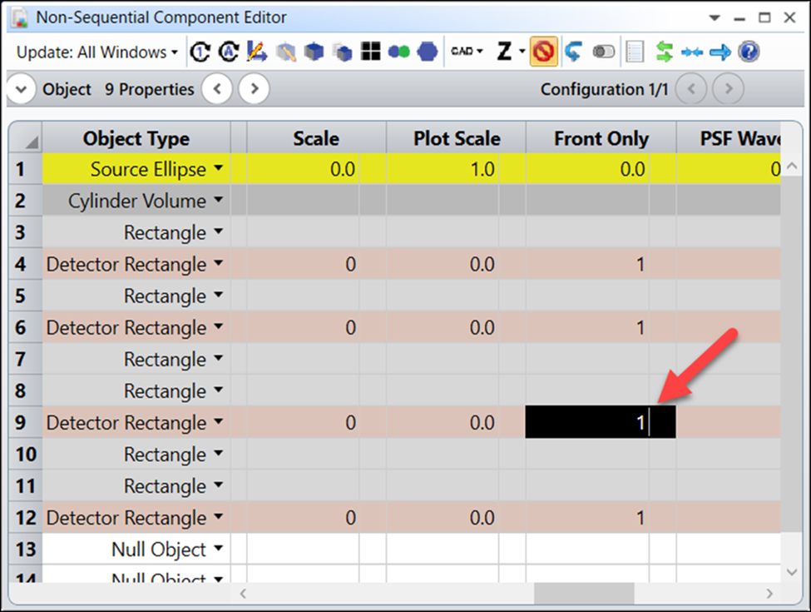
Task: Click the Plot Scale column header
Action: click(456, 139)
